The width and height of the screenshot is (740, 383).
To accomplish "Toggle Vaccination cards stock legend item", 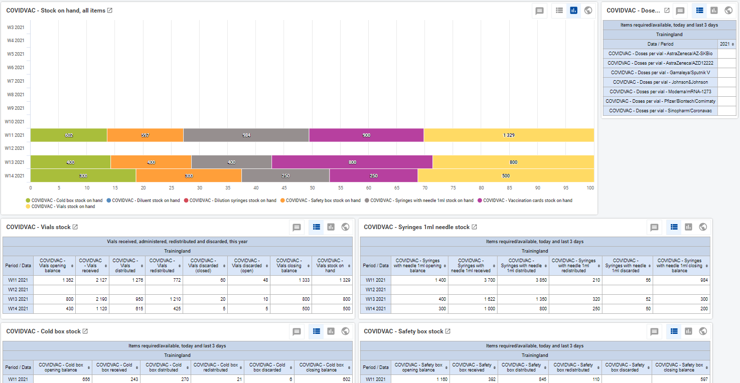I will (x=525, y=201).
